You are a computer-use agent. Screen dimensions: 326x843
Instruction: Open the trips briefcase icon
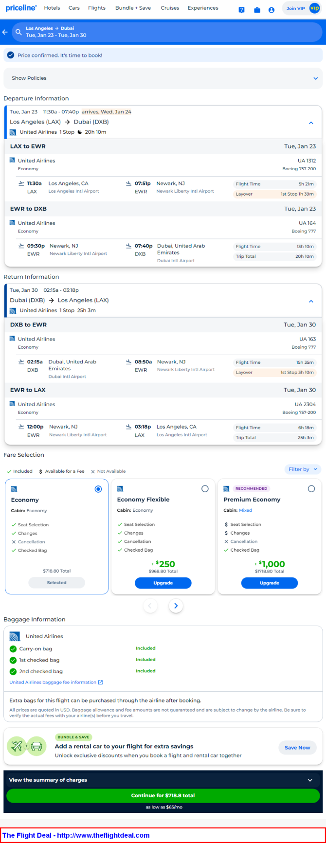click(257, 10)
